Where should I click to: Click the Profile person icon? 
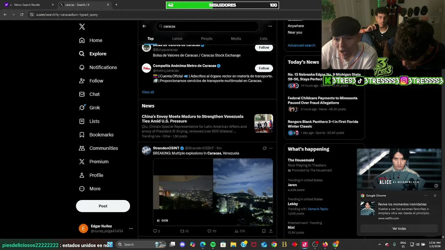click(x=82, y=175)
